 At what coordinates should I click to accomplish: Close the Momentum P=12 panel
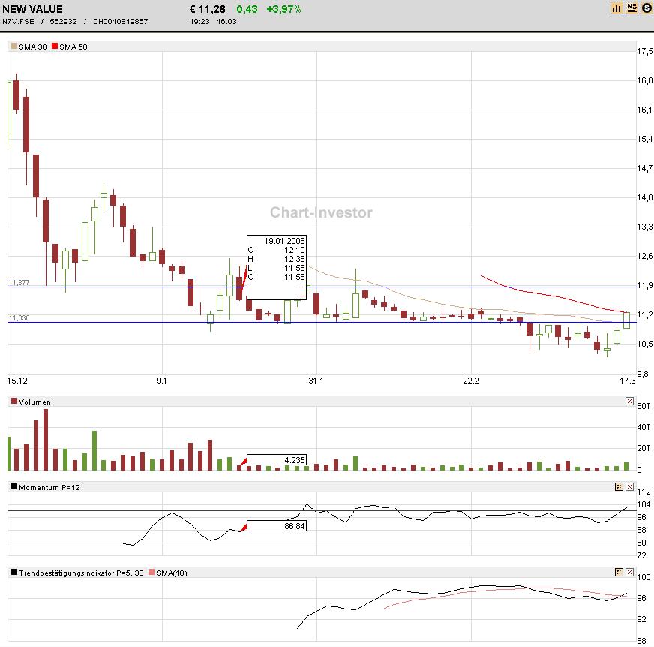[x=629, y=486]
